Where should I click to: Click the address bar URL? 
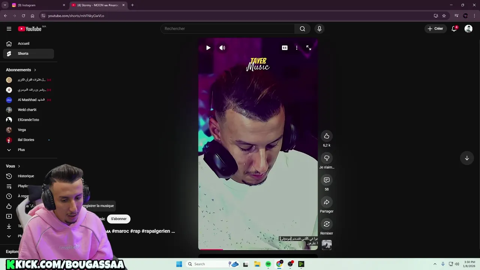tap(76, 16)
